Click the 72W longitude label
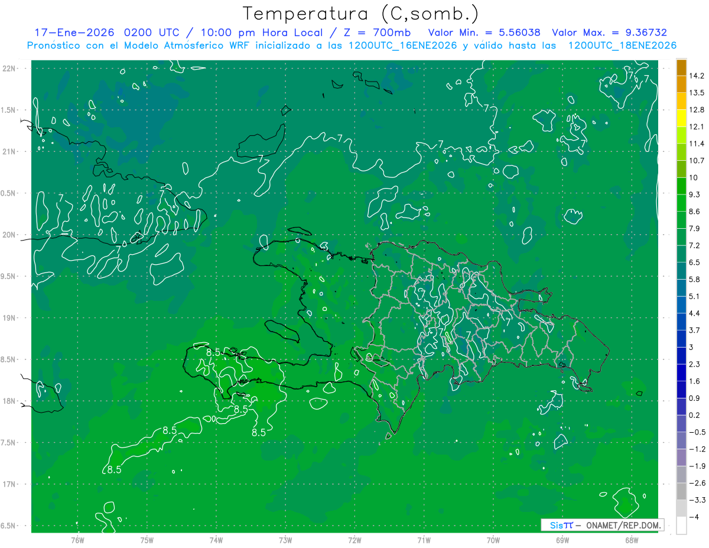The image size is (709, 548). (354, 539)
